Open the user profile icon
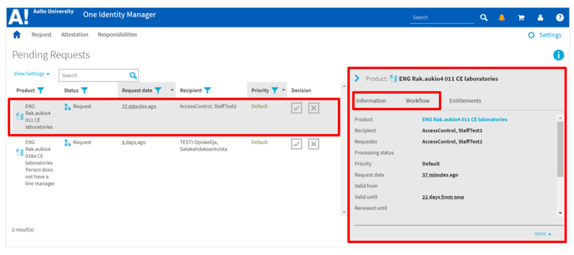Screen dimensions: 574x255 [x=540, y=18]
